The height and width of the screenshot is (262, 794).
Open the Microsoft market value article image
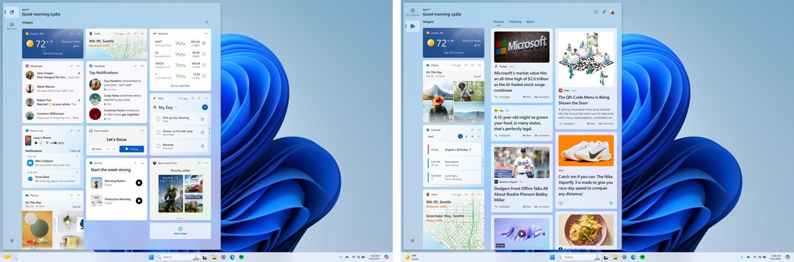(522, 47)
